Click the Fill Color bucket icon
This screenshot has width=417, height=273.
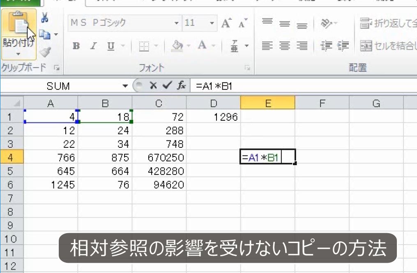coord(177,46)
